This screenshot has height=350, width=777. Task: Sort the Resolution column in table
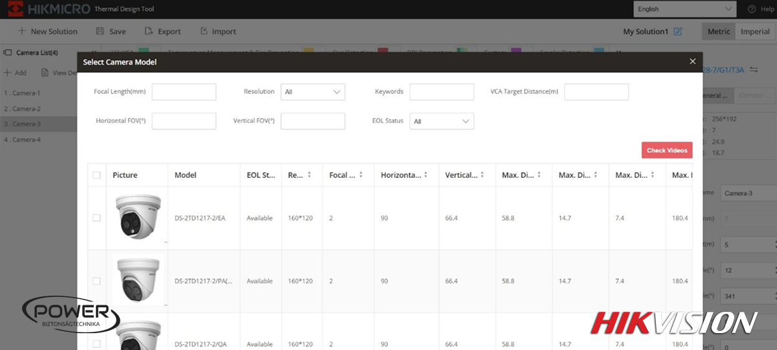309,175
